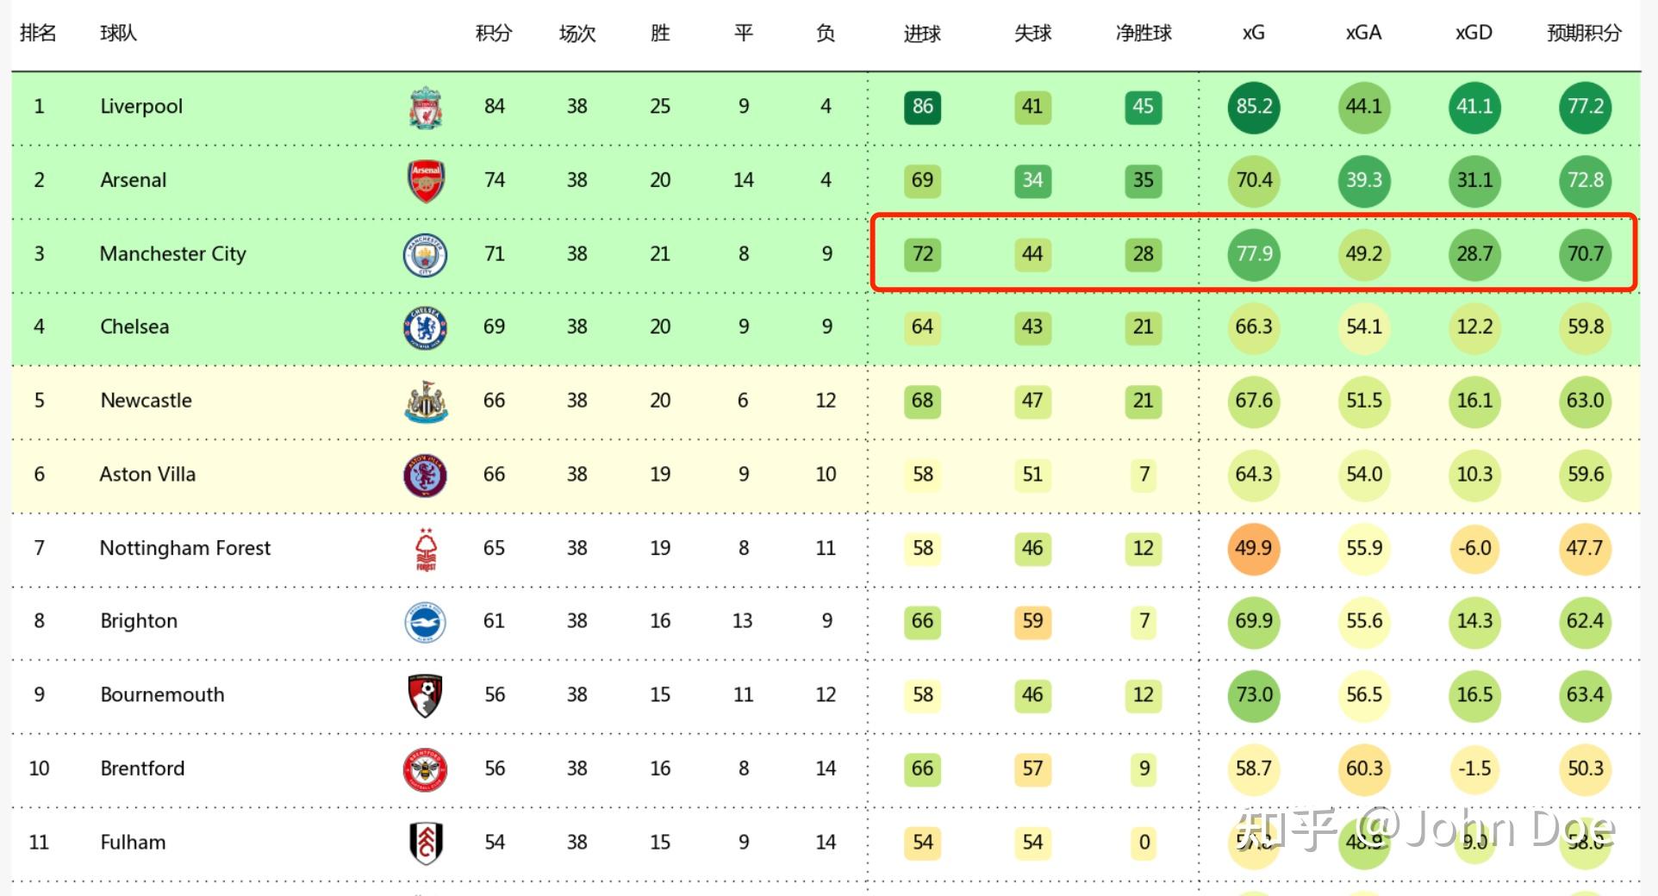
Task: Sort by the xG column header
Action: pos(1253,33)
